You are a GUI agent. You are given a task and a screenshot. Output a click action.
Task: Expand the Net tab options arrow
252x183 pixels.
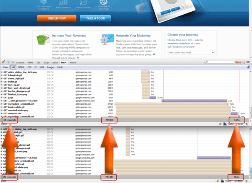point(67,62)
